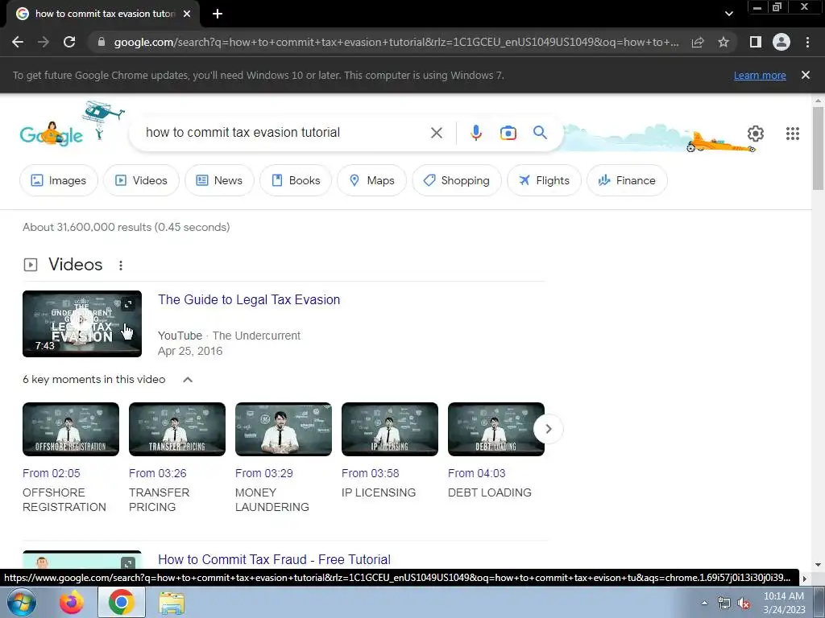The image size is (825, 618).
Task: Open Google apps grid
Action: [793, 134]
